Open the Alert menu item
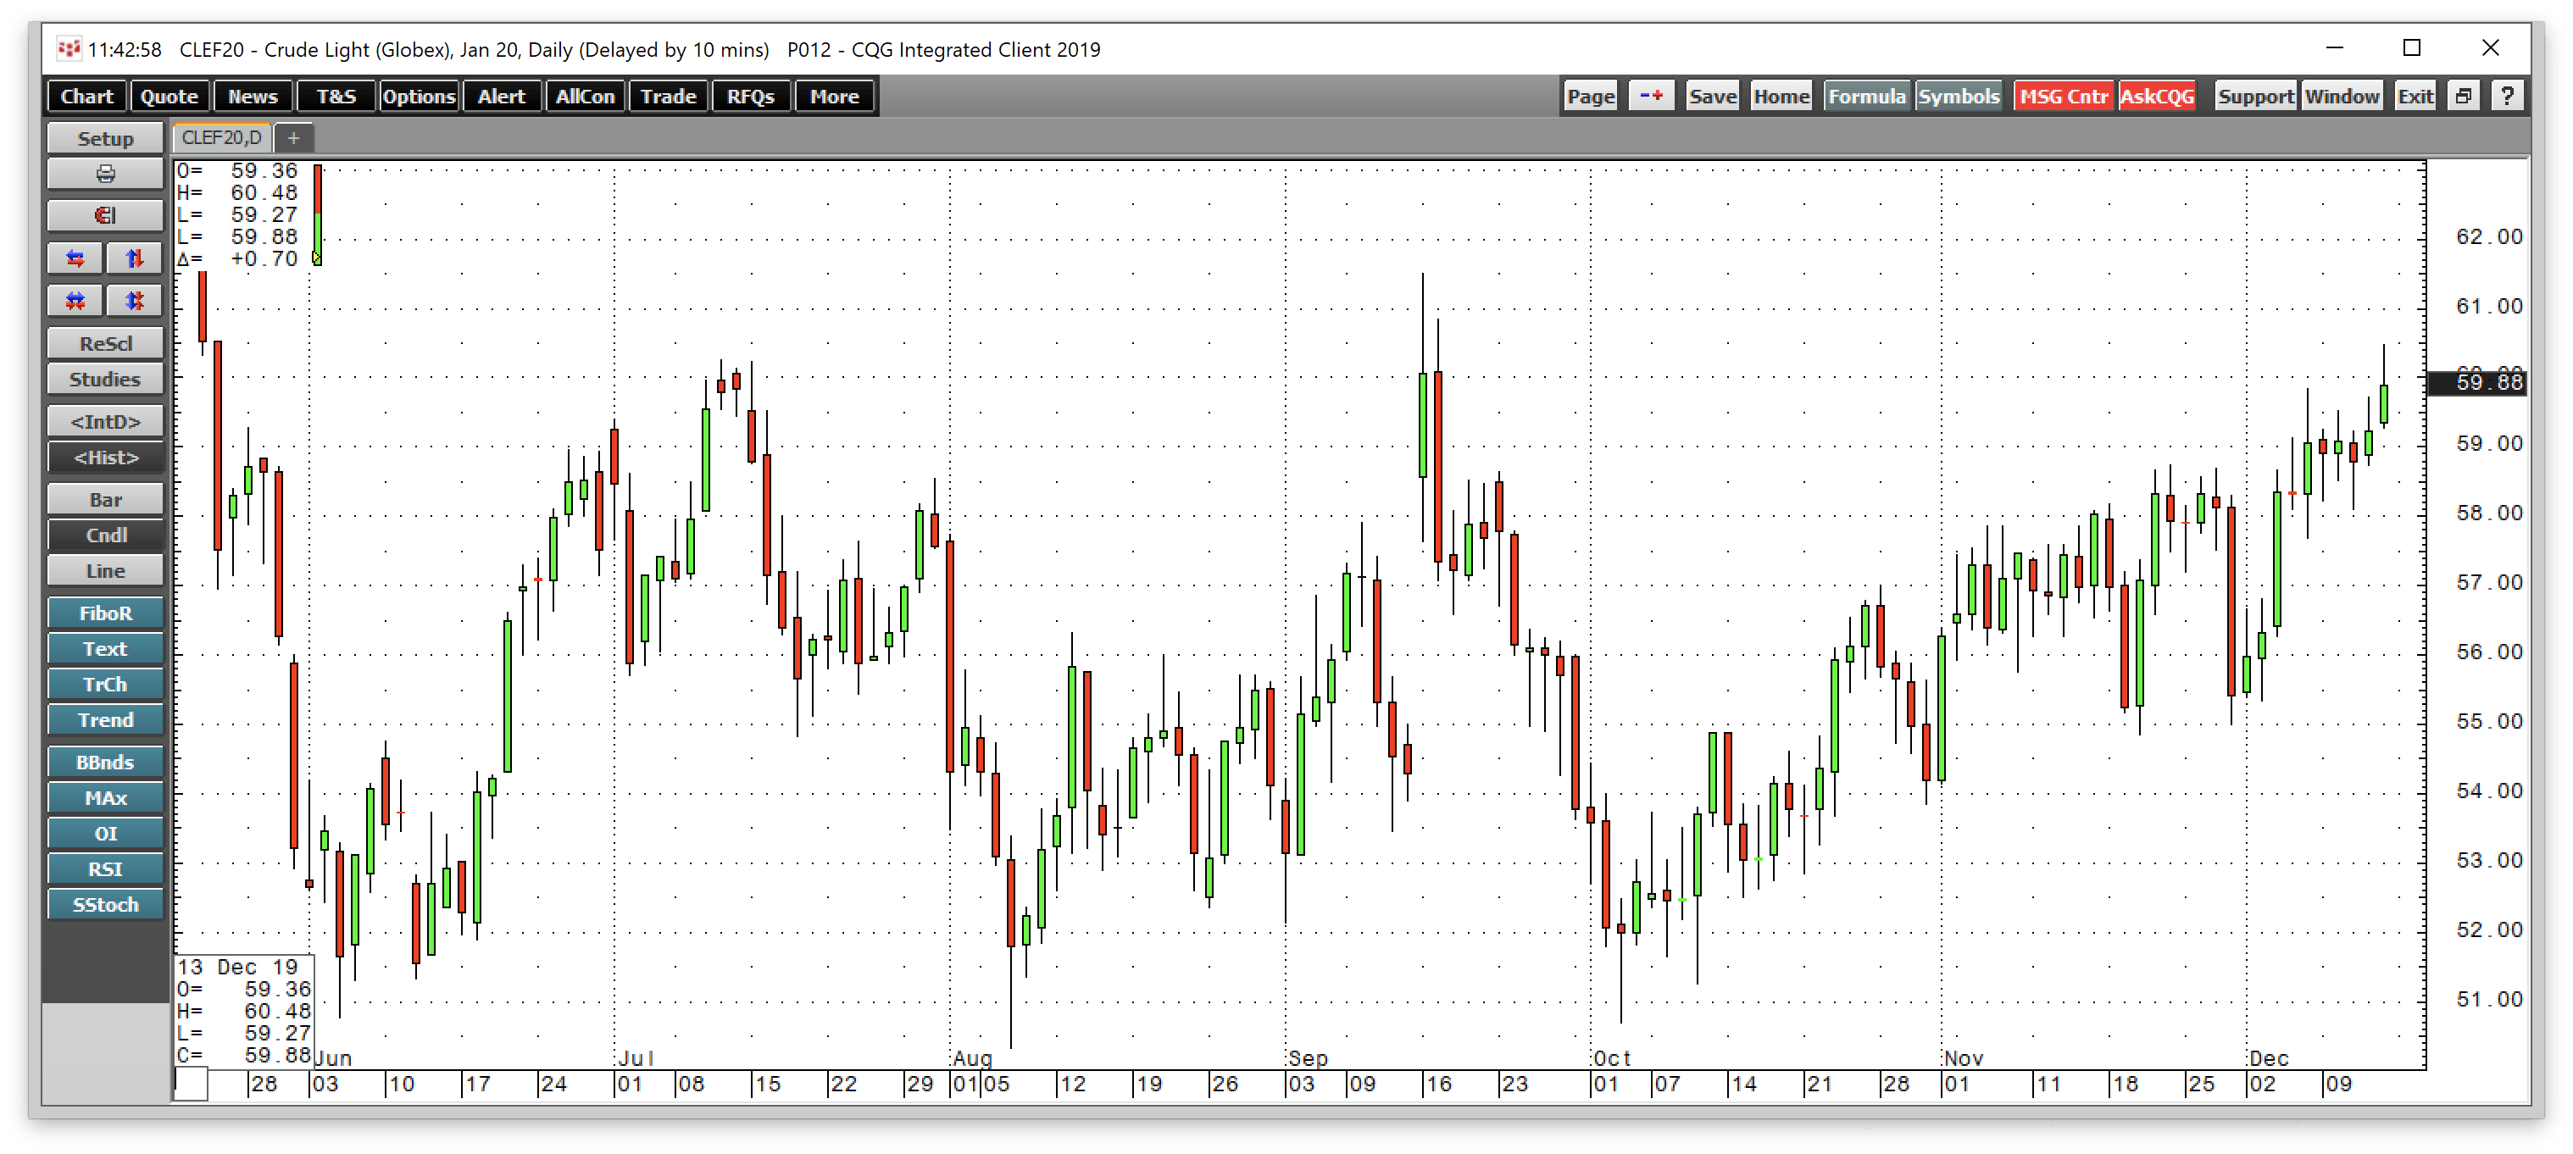2573x1154 pixels. point(502,96)
